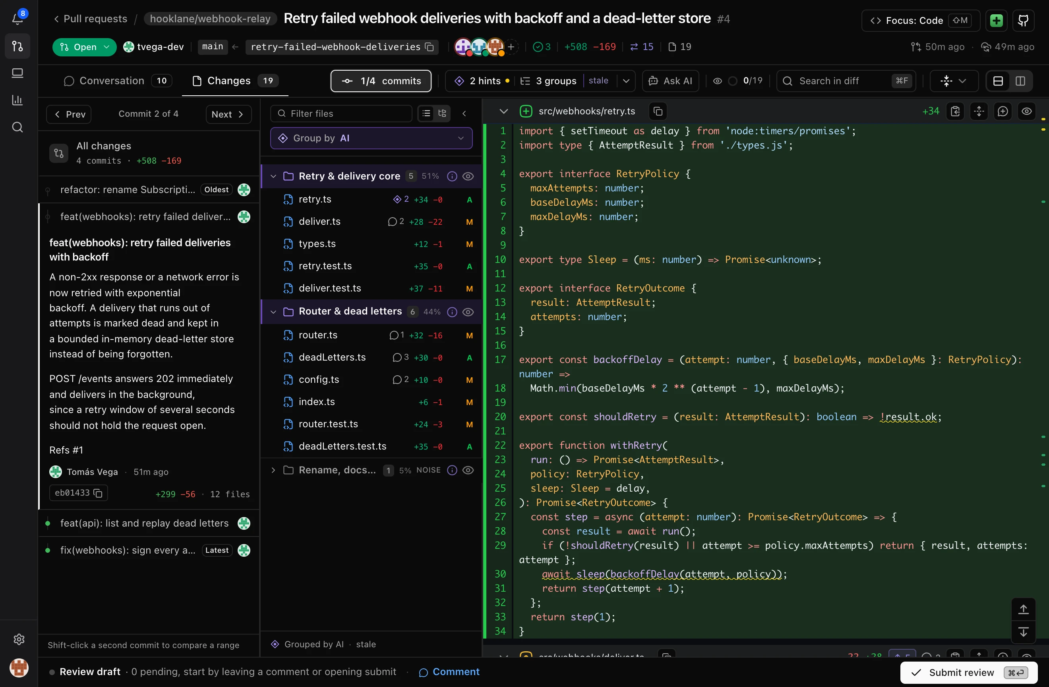The image size is (1049, 687).
Task: Collapse Router & dead letters group
Action: [273, 312]
